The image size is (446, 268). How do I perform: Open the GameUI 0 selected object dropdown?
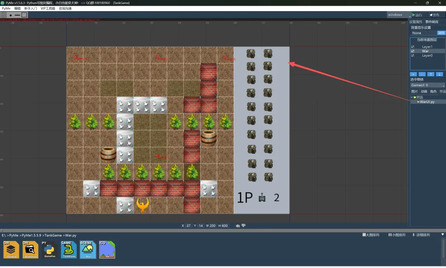click(x=427, y=85)
